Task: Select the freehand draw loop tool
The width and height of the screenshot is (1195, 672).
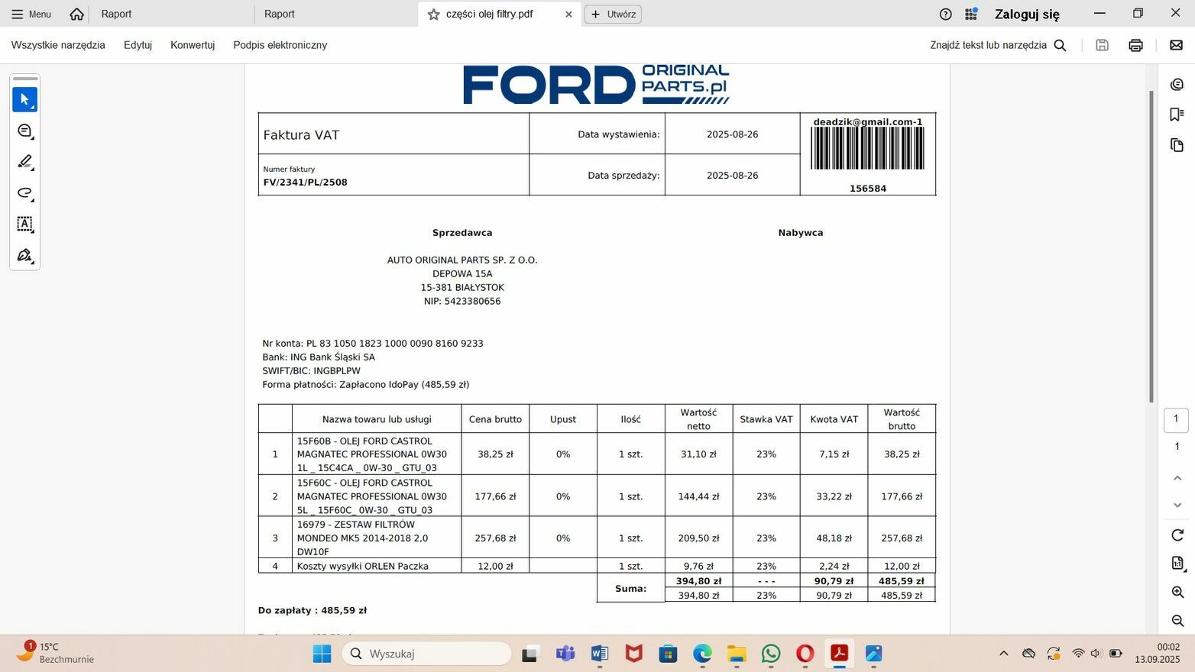Action: click(x=24, y=193)
